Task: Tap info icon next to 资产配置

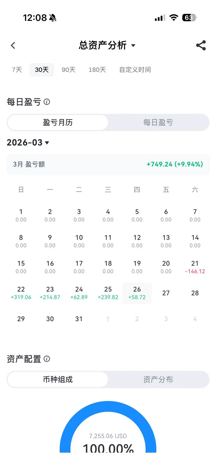Action: 47,359
